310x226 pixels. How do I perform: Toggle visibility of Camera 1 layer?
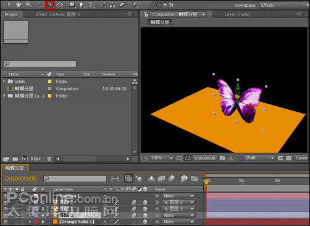(6, 196)
